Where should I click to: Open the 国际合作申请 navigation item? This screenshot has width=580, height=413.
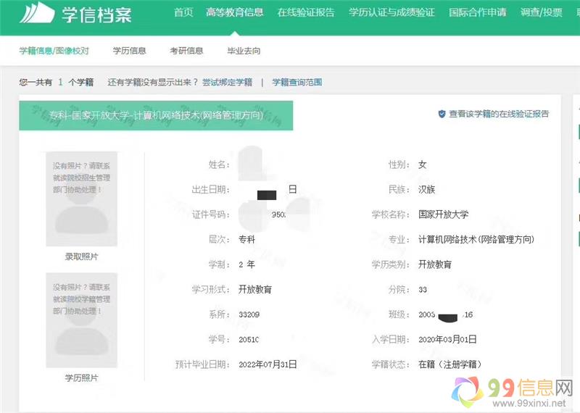[477, 12]
